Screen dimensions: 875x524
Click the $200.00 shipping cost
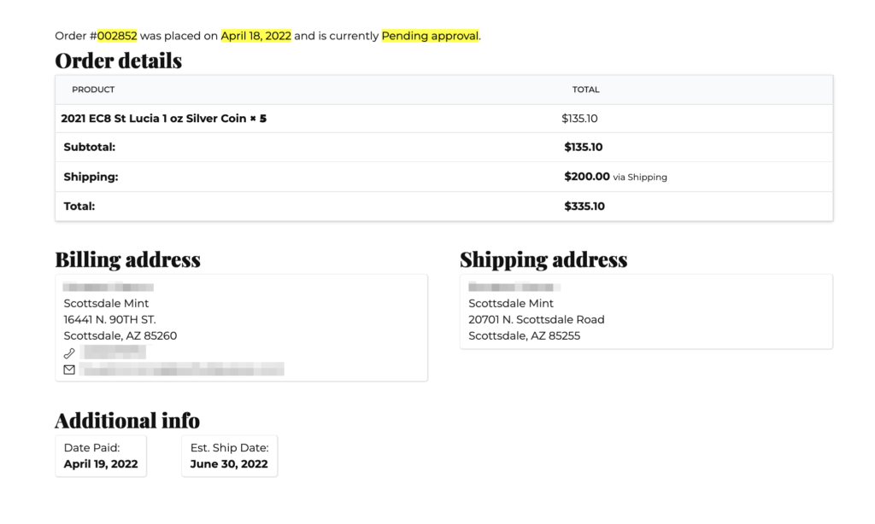click(587, 177)
